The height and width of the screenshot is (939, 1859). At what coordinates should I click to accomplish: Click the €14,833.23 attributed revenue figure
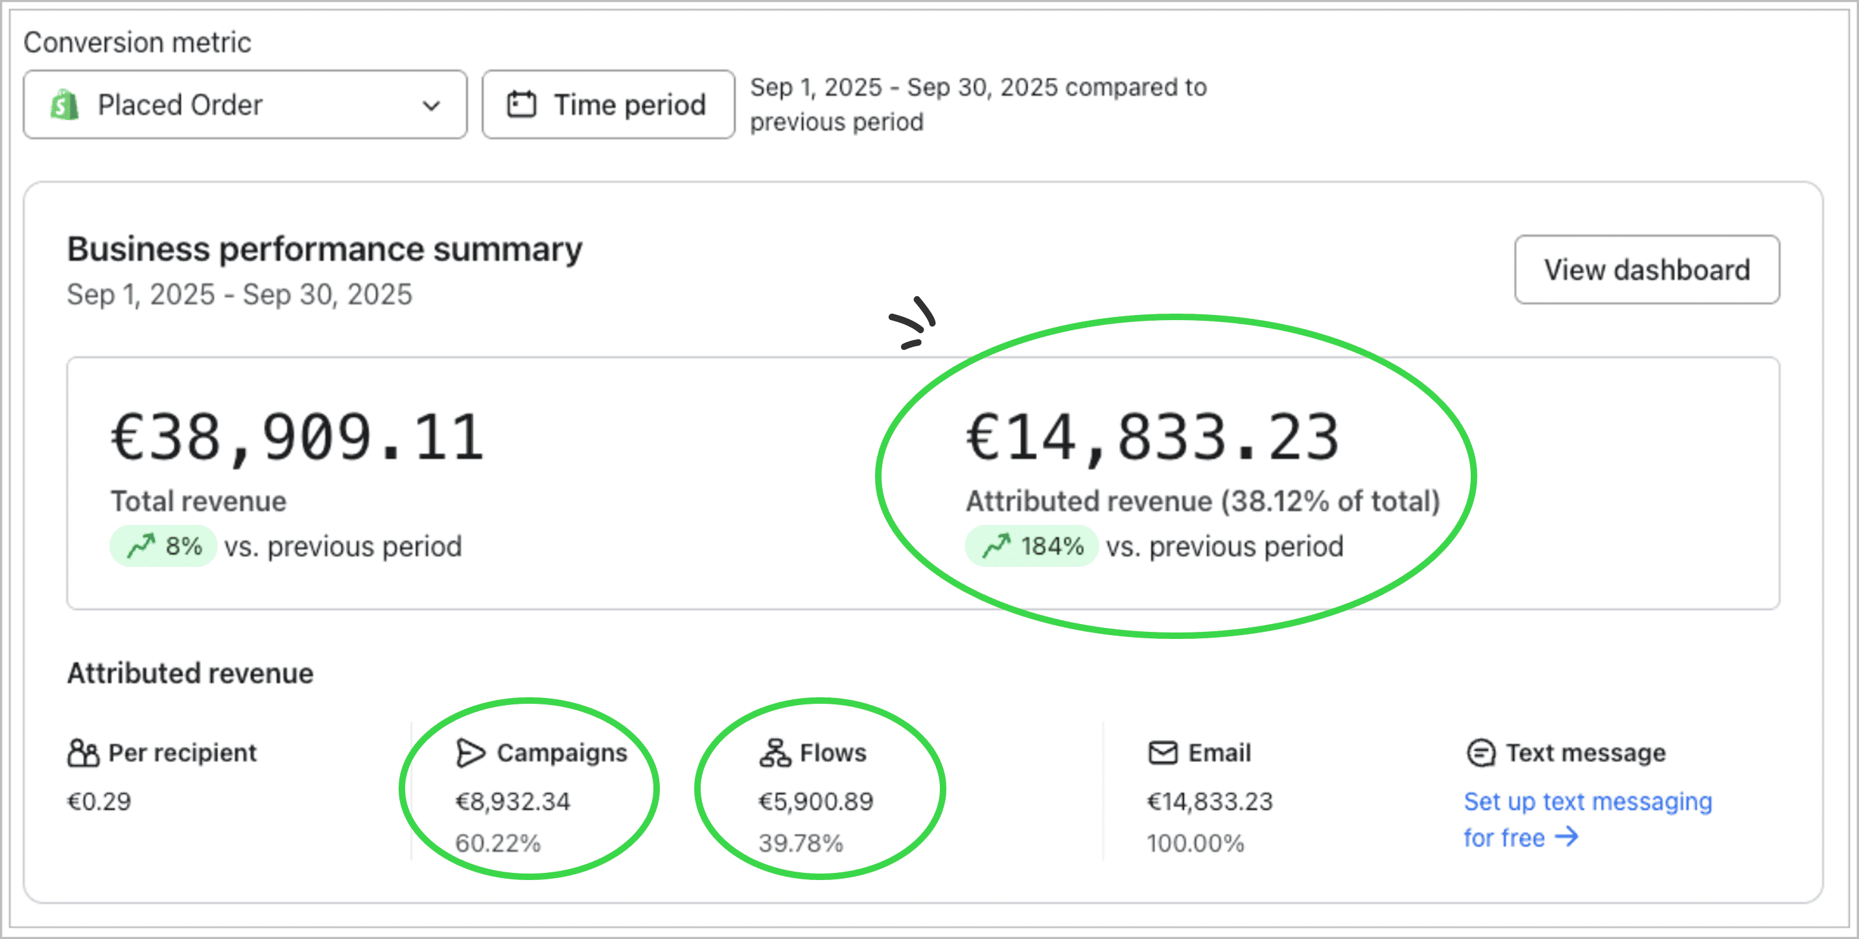pyautogui.click(x=1152, y=437)
